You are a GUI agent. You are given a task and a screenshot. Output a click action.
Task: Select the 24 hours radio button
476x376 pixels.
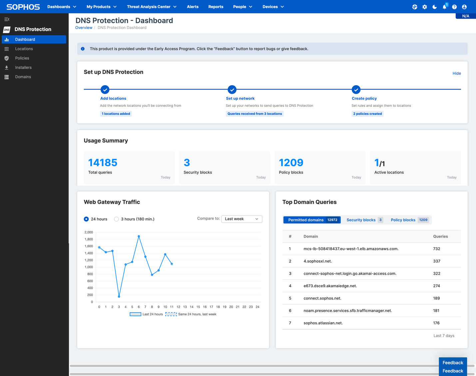(86, 219)
